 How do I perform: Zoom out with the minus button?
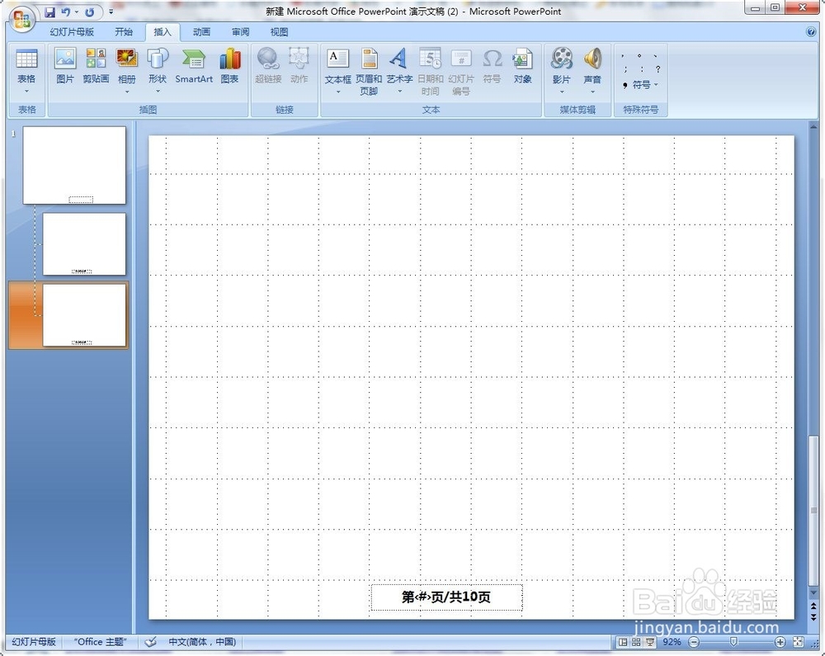pos(694,642)
